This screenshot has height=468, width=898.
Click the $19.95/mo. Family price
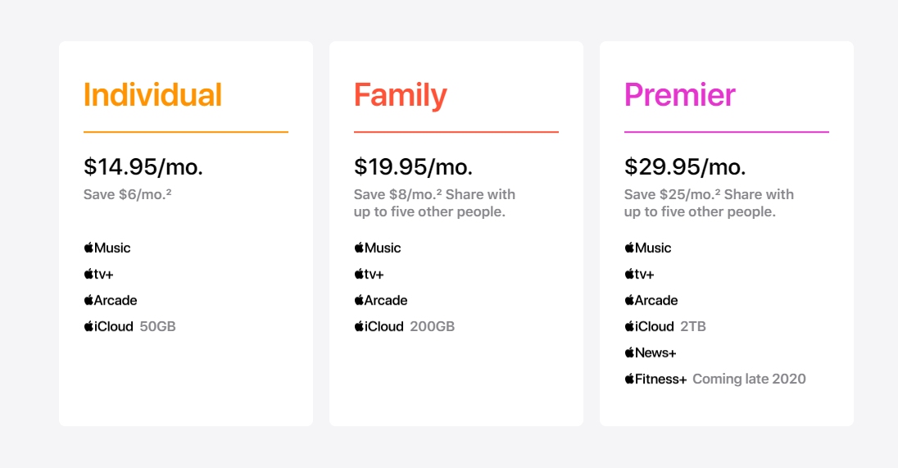pyautogui.click(x=414, y=167)
